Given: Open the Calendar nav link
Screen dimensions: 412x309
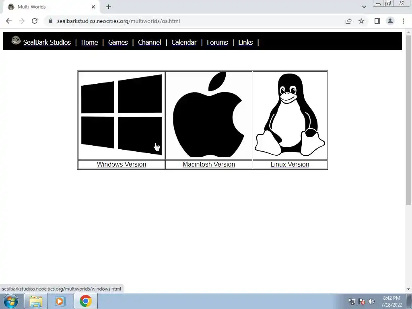Looking at the screenshot, I should (184, 42).
